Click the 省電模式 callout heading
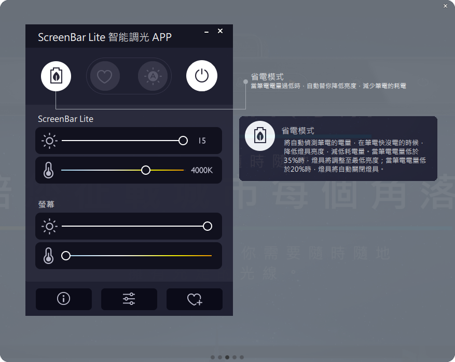This screenshot has width=455, height=362. pos(267,77)
